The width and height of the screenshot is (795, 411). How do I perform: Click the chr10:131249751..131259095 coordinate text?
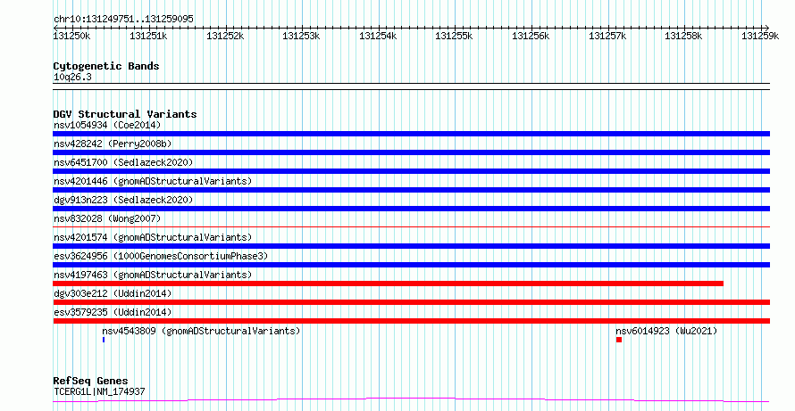[123, 20]
